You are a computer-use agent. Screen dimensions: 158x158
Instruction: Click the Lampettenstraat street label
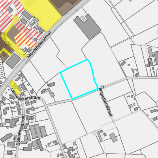(x=106, y=101)
